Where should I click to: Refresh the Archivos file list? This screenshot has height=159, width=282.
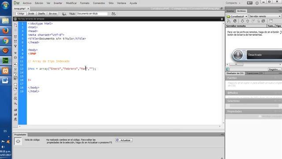coord(235,21)
